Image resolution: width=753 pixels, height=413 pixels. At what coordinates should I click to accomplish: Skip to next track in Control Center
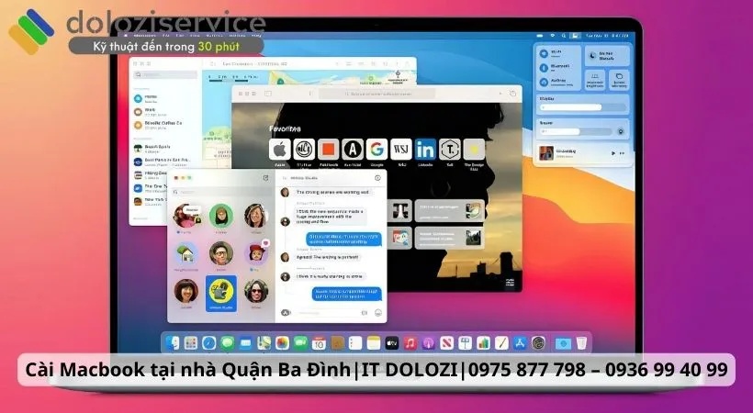pos(623,153)
